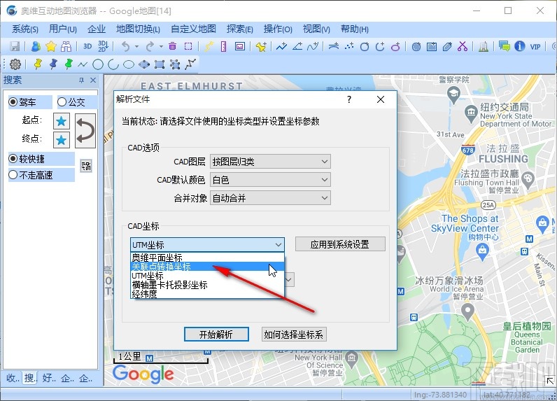Choose 横轴墨卡托投影坐标 from the list
The width and height of the screenshot is (557, 401).
coord(207,285)
